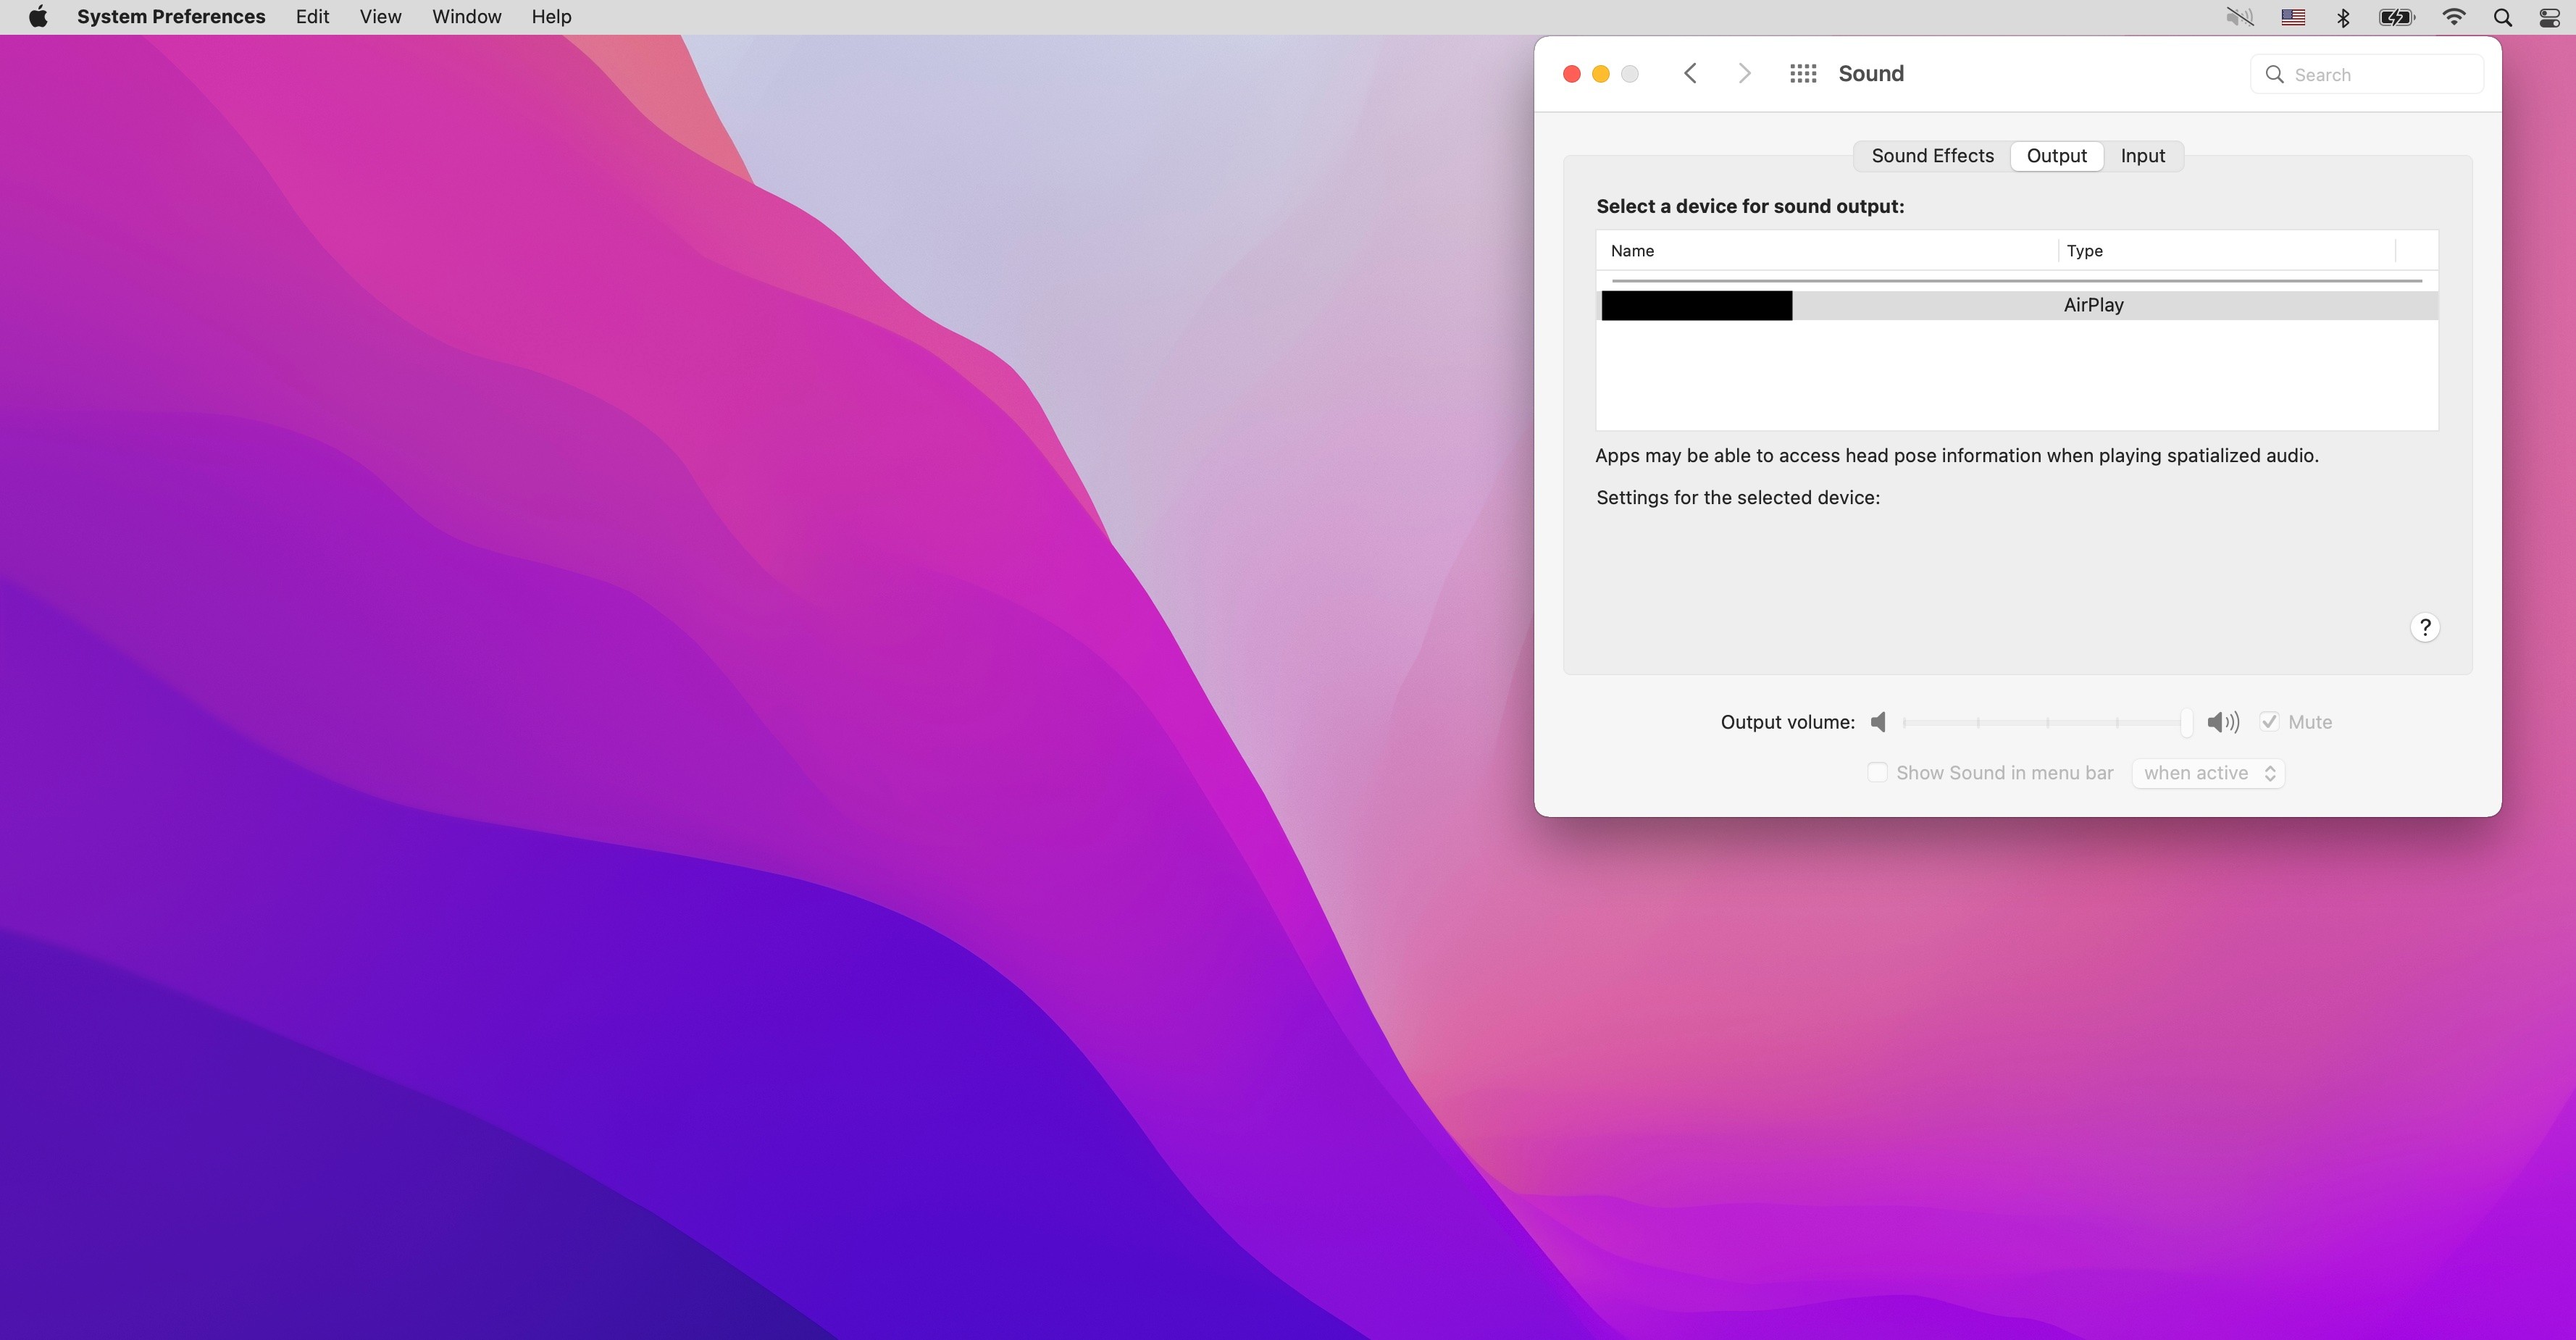Click the muted volume menu bar icon

2239,17
